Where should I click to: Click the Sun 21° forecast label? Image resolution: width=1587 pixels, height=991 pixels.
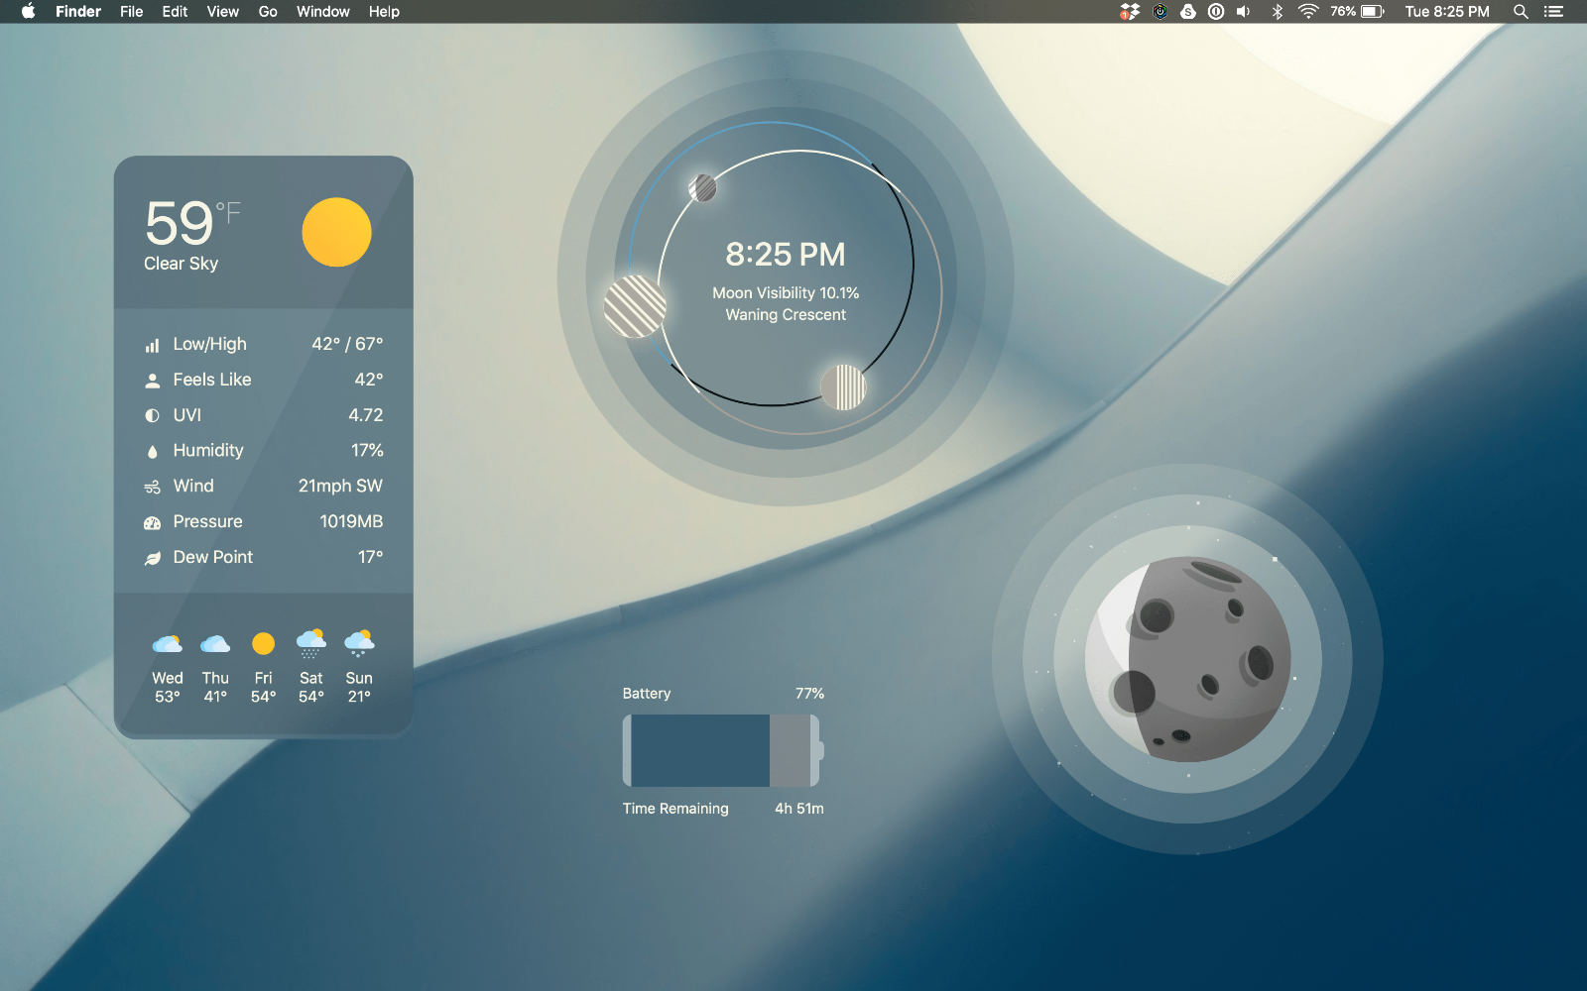coord(359,687)
